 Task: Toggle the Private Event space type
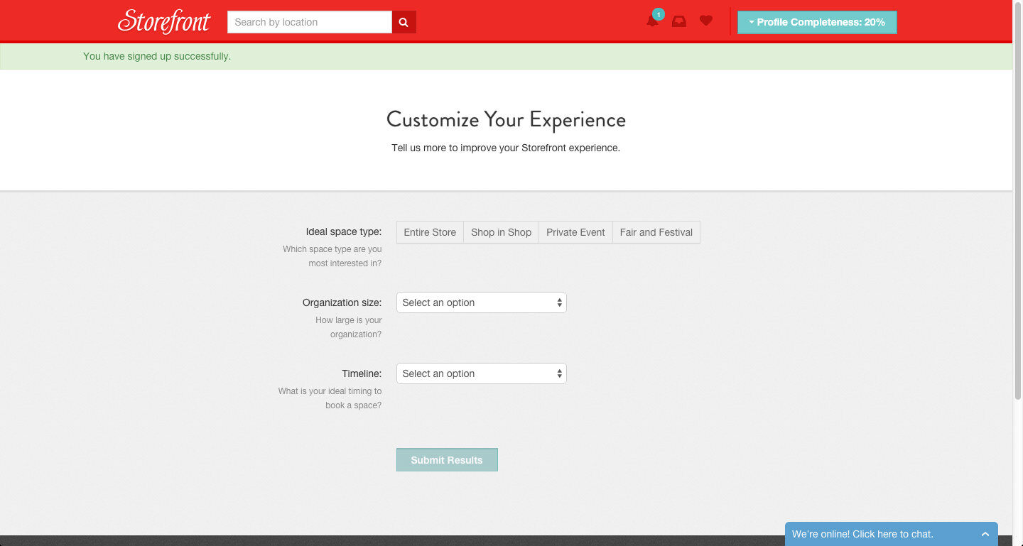tap(575, 232)
